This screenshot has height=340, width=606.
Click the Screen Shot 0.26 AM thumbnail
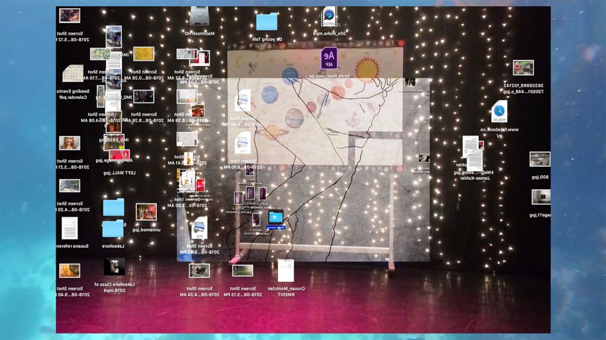coord(143,54)
